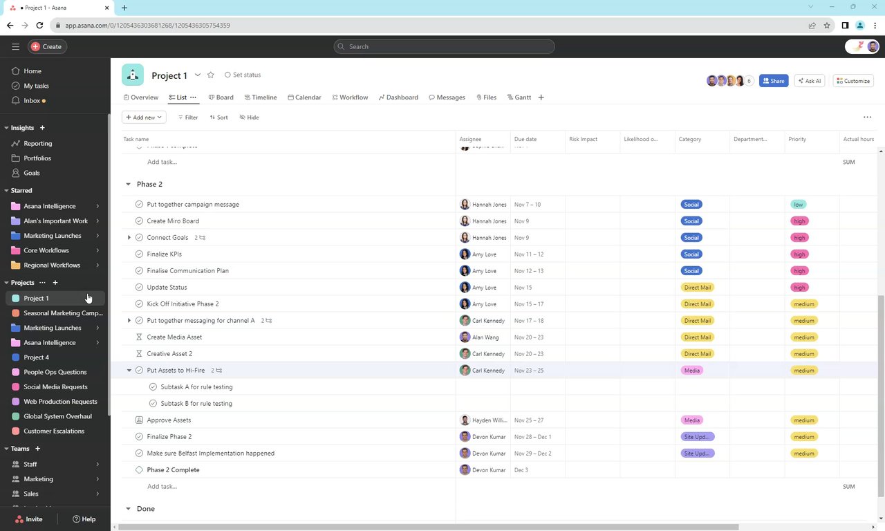The image size is (885, 531).
Task: Toggle the sidebar hamburger menu
Action: click(x=15, y=46)
